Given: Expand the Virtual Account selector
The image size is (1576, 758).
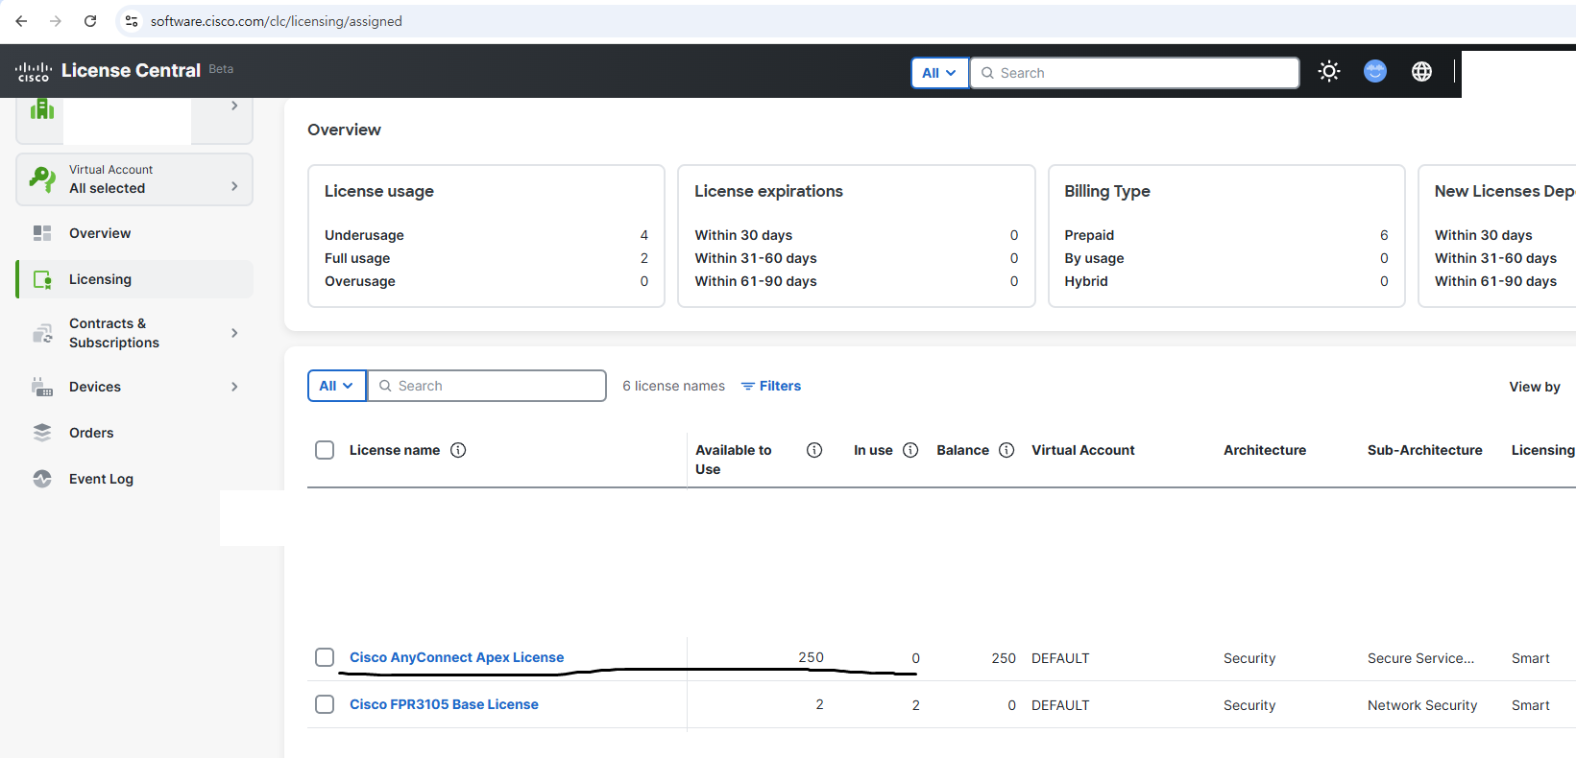Looking at the screenshot, I should pyautogui.click(x=134, y=179).
